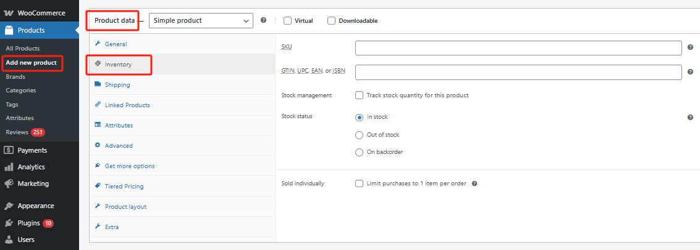Click the Attributes tab list icon
This screenshot has height=250, width=700.
coord(98,125)
